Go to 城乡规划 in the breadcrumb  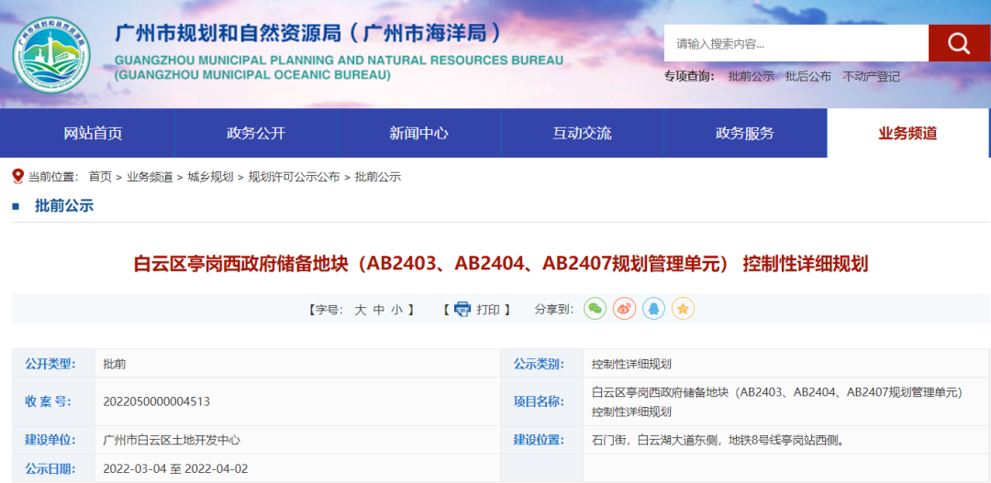210,177
